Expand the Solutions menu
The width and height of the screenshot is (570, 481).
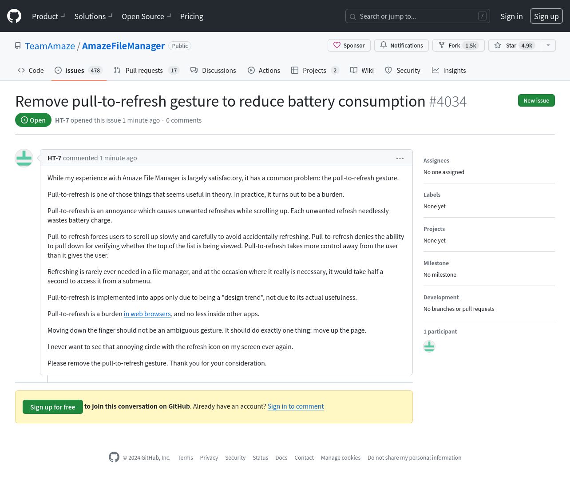[x=93, y=16]
